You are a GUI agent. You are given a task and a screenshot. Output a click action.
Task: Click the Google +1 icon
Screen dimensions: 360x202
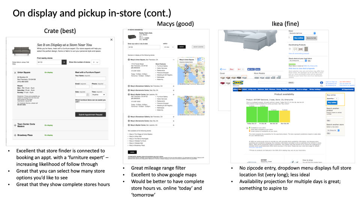[239, 69]
